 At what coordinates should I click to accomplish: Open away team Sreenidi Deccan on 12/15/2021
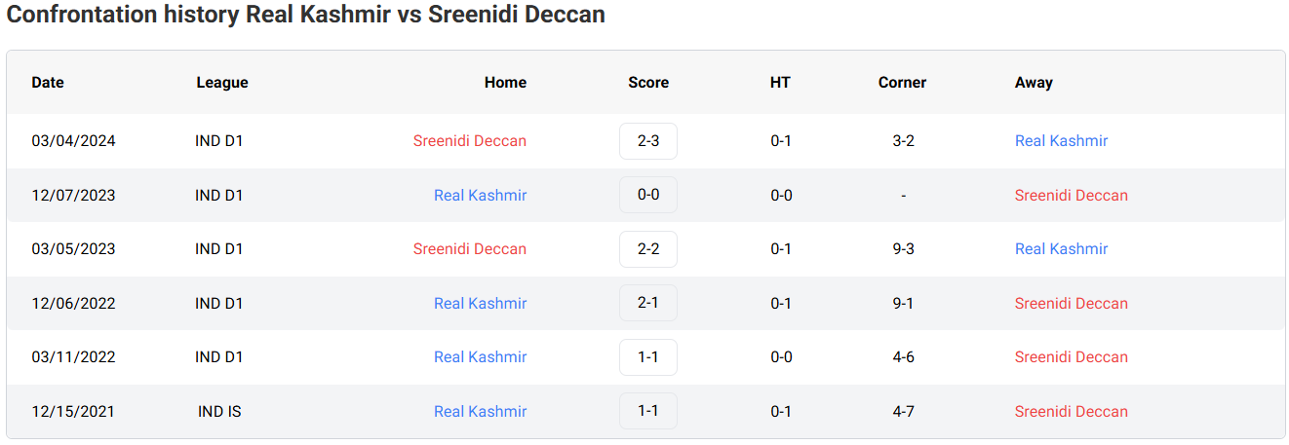(x=1071, y=411)
